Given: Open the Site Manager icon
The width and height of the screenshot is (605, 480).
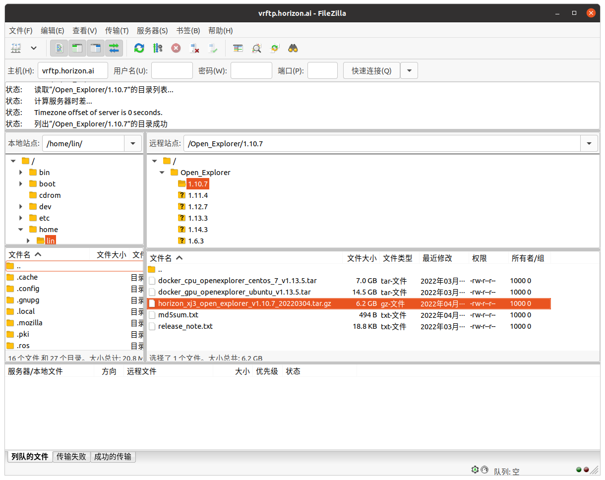Looking at the screenshot, I should click(16, 48).
